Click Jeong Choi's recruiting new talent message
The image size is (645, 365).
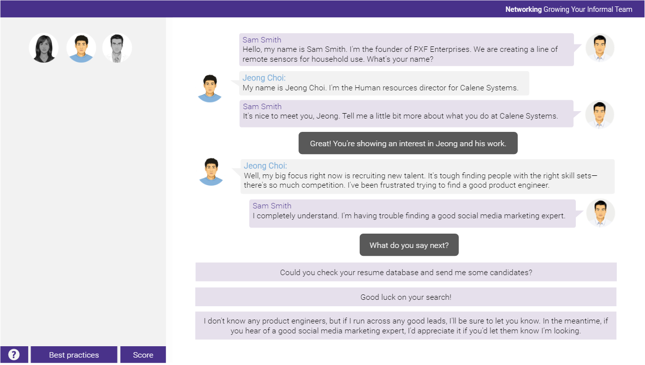(427, 176)
